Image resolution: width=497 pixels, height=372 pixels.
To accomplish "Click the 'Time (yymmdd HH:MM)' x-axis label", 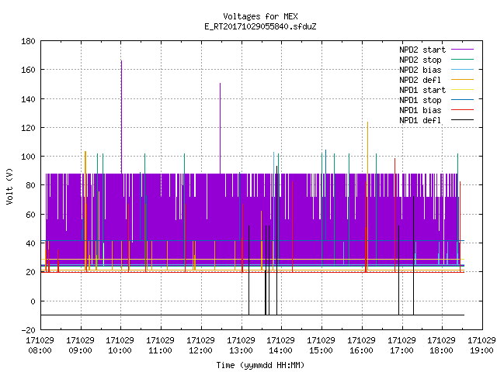I will coord(260,365).
